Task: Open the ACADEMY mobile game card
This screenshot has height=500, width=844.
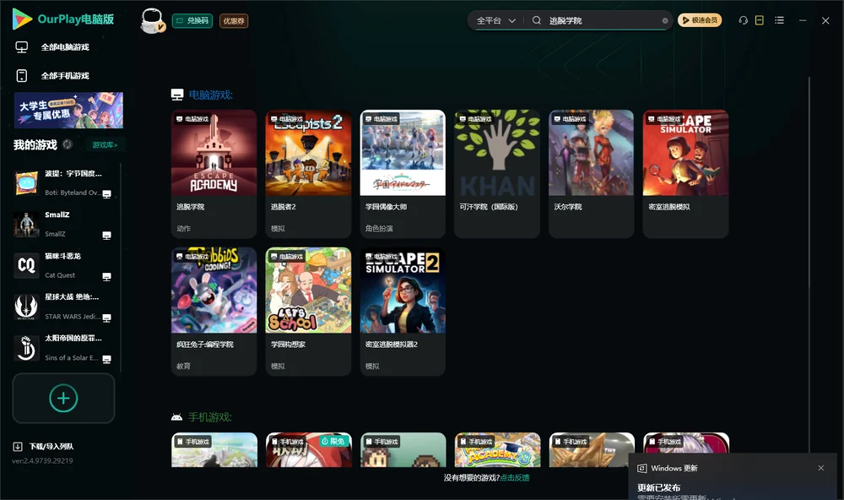Action: pyautogui.click(x=497, y=450)
